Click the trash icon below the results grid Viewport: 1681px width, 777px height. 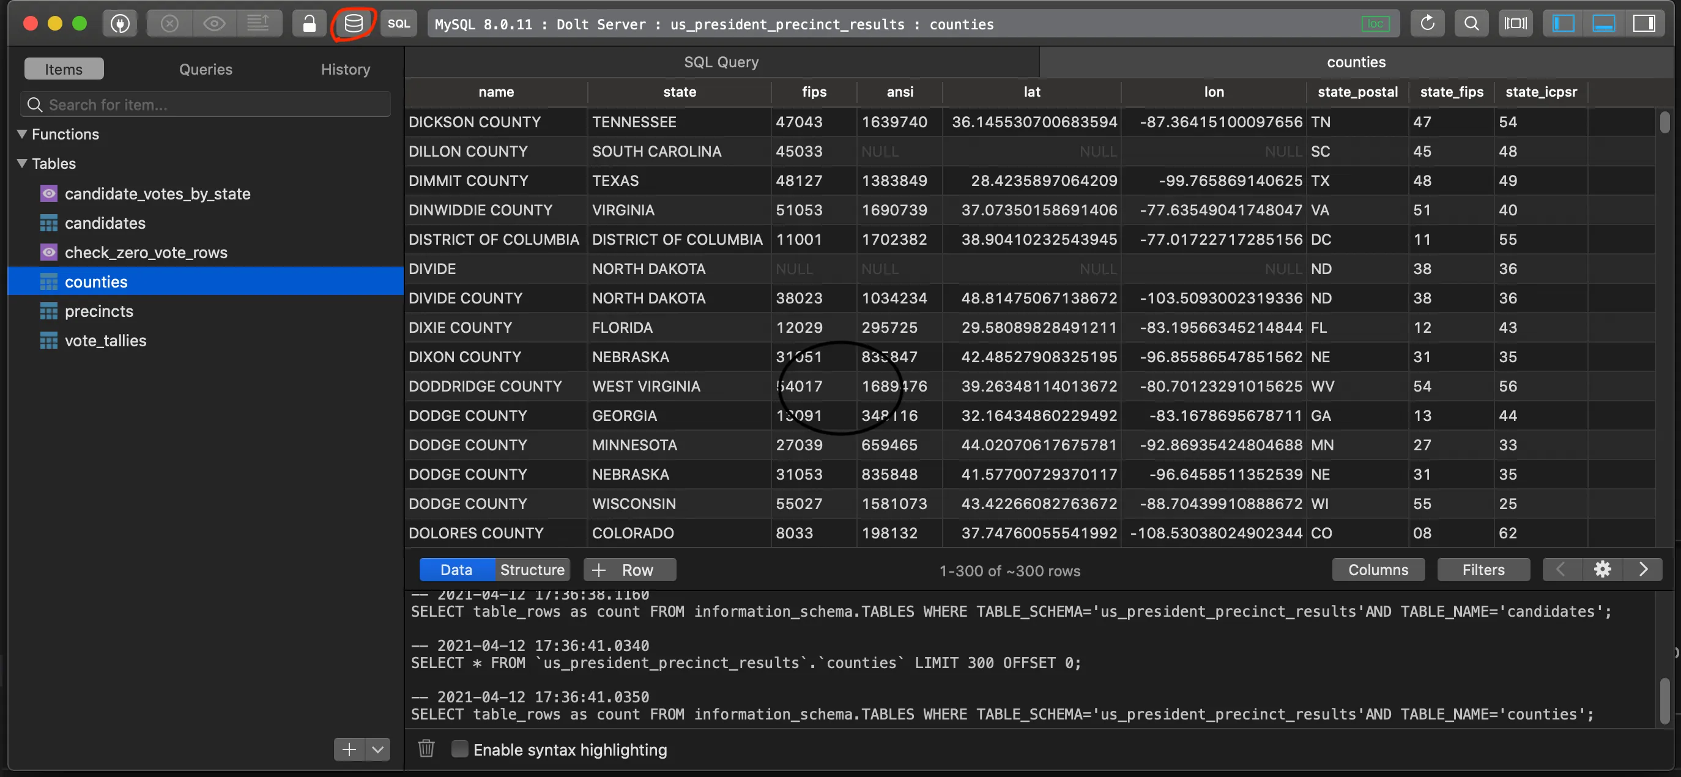pos(426,749)
